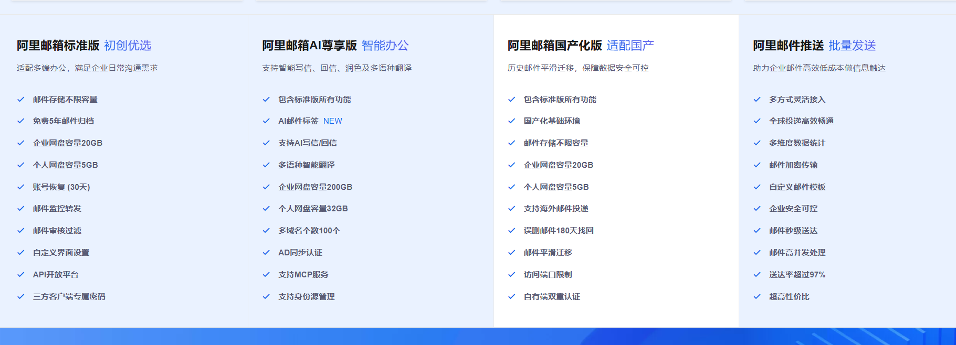Click the 初创优选 tagline
Viewport: 956px width, 345px height.
pyautogui.click(x=128, y=46)
